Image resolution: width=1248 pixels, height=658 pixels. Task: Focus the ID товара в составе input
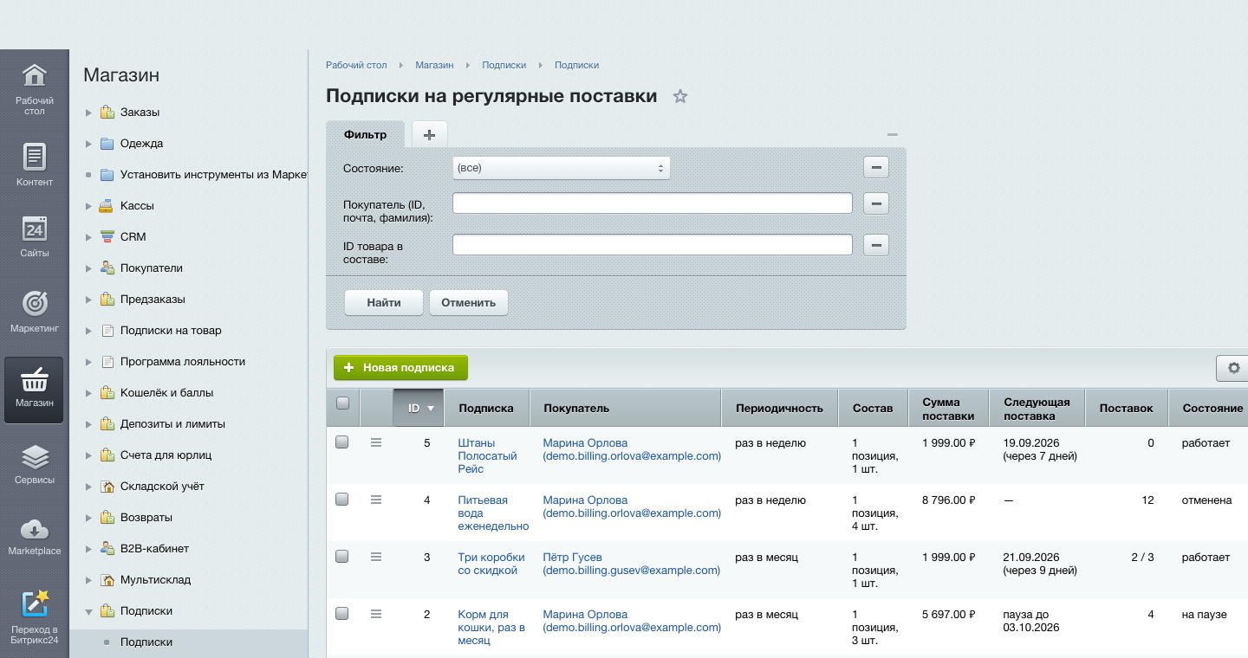tap(653, 246)
